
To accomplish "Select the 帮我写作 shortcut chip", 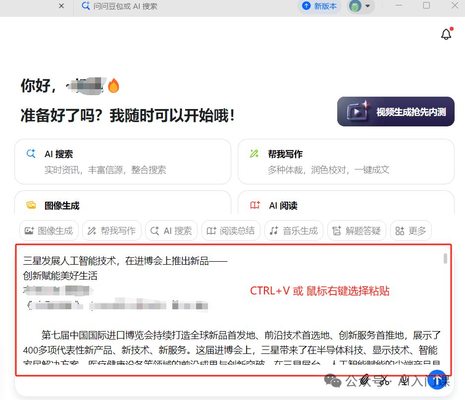I will (112, 230).
